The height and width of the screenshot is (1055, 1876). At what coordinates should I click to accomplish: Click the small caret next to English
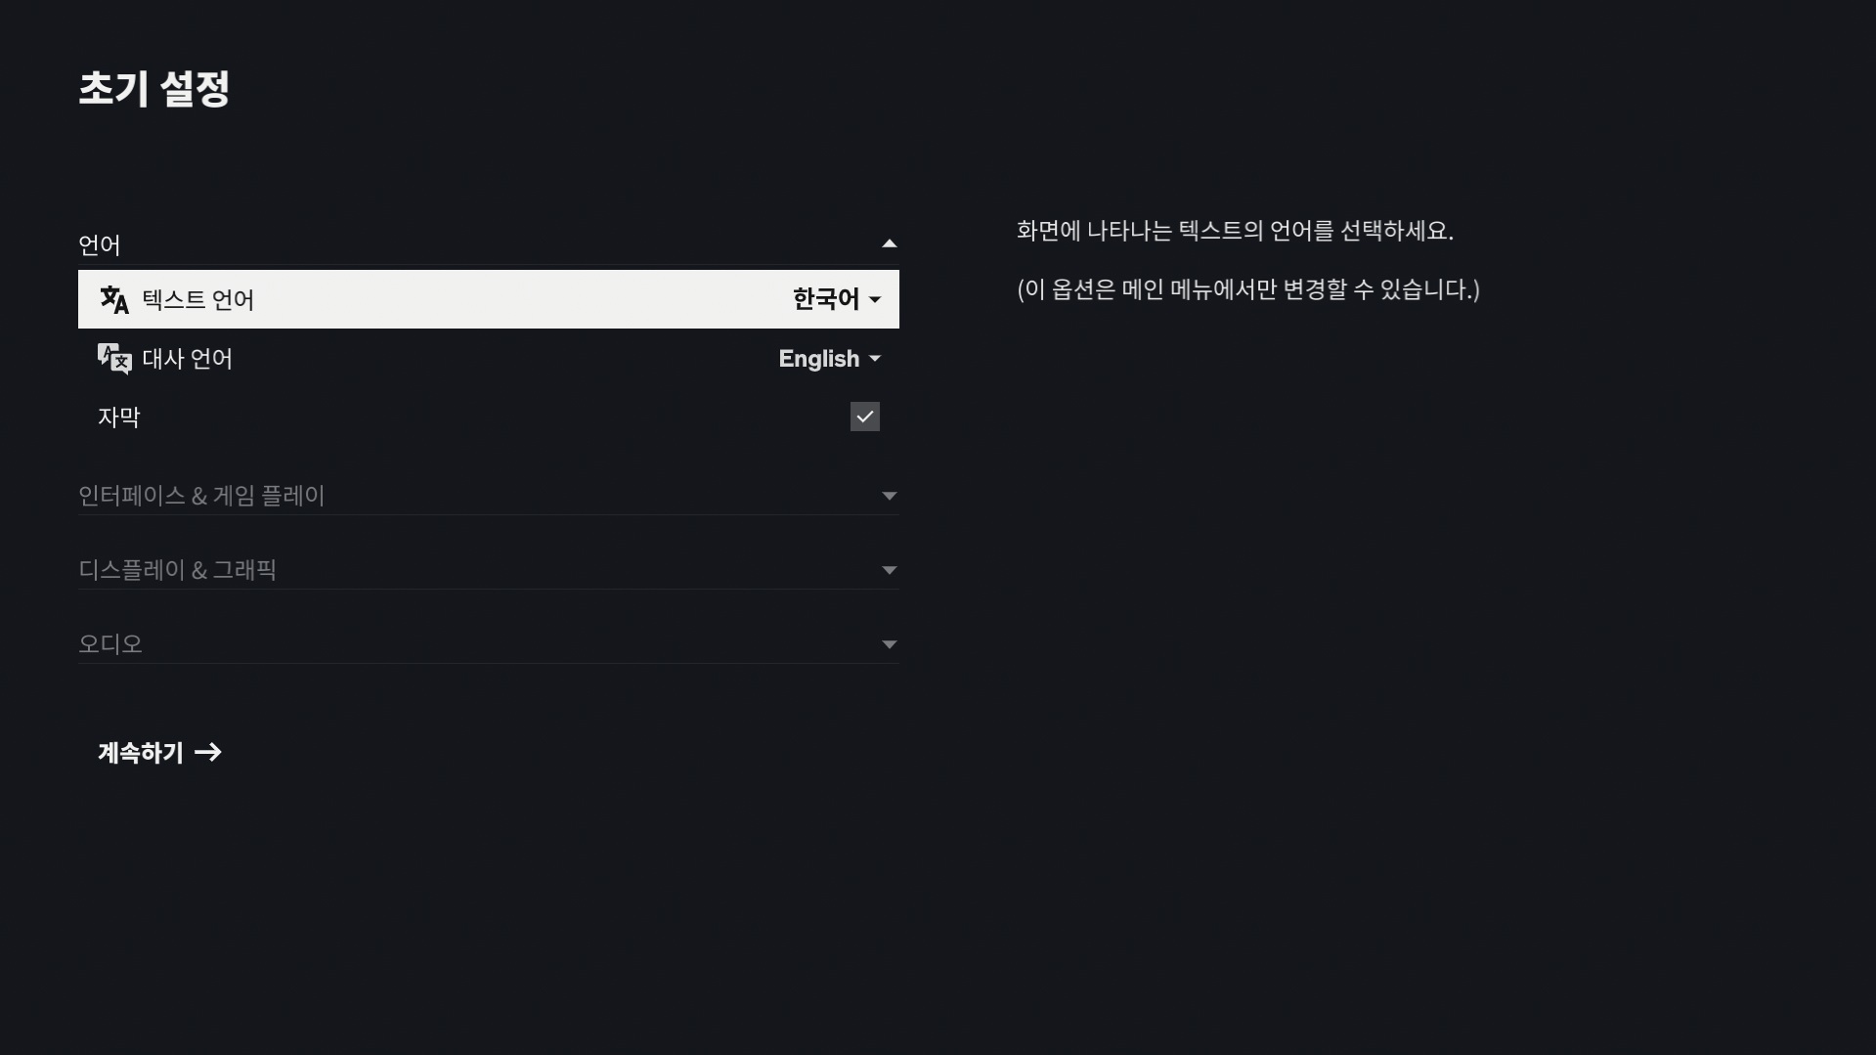pyautogui.click(x=875, y=359)
